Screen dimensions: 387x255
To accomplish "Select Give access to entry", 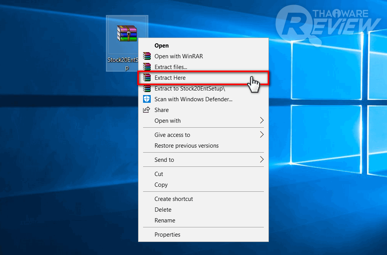I will [203, 135].
